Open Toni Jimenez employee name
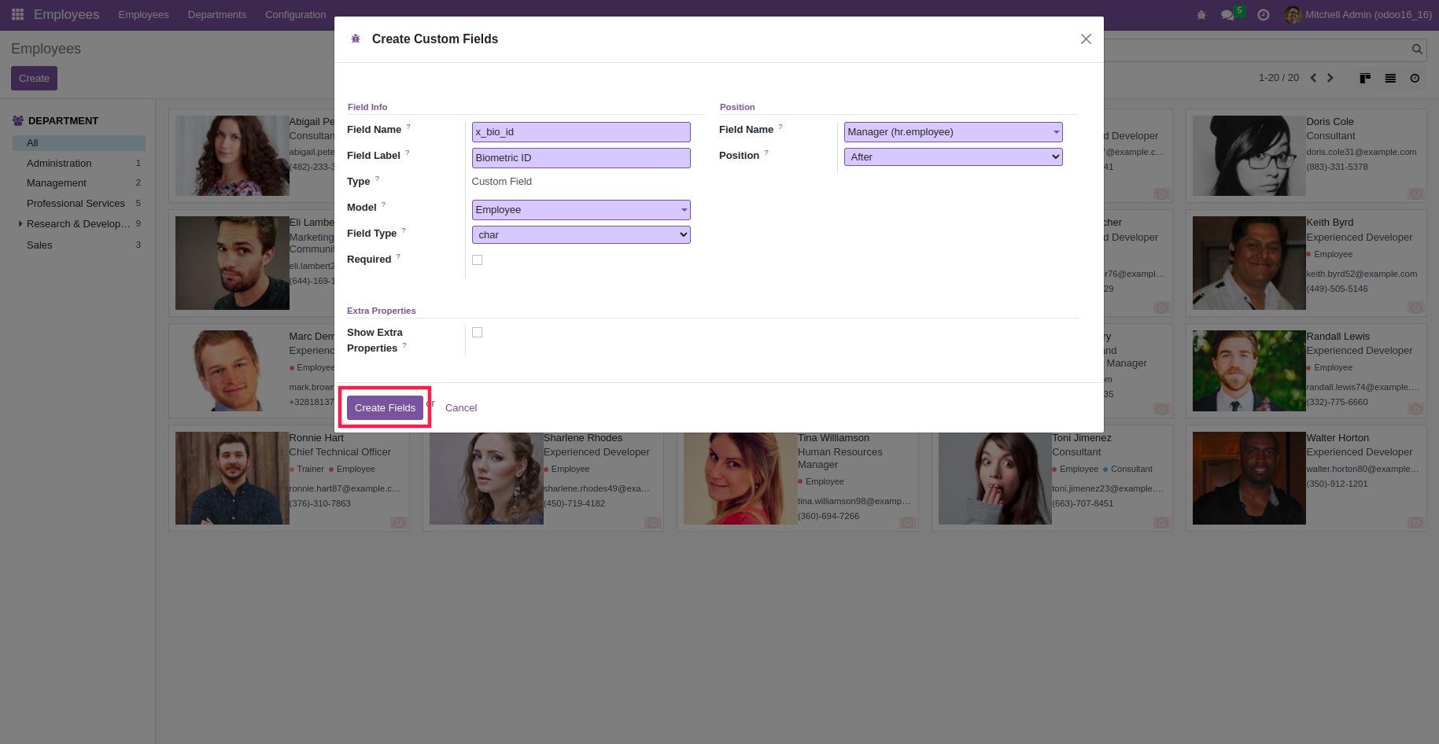Viewport: 1439px width, 744px height. (x=1082, y=438)
